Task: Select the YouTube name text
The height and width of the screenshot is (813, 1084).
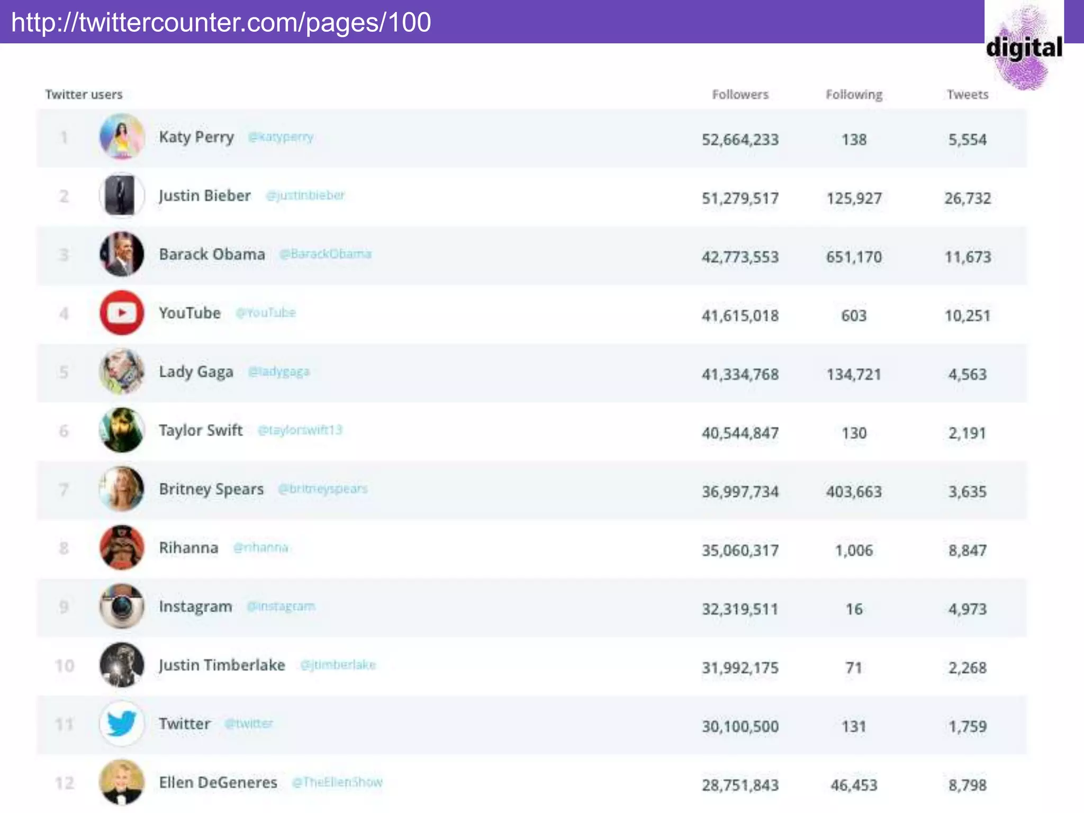Action: pyautogui.click(x=189, y=313)
